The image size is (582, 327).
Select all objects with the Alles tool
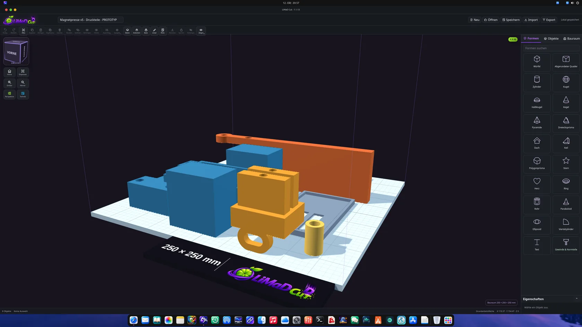pyautogui.click(x=23, y=31)
